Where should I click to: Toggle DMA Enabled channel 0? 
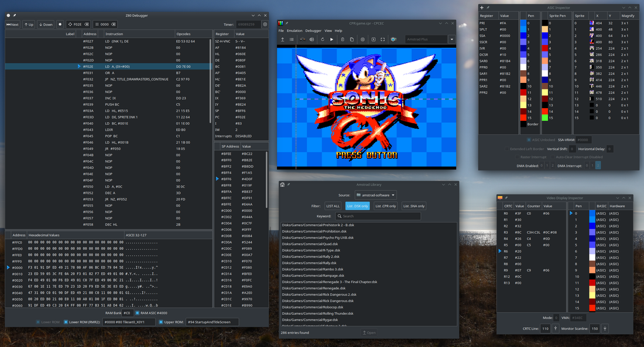click(x=542, y=165)
